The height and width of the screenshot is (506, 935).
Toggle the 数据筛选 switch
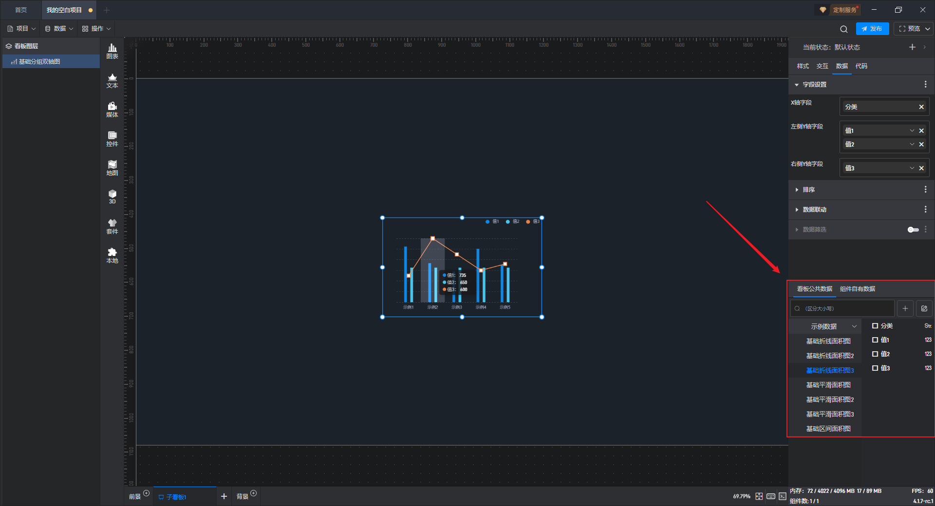coord(913,230)
